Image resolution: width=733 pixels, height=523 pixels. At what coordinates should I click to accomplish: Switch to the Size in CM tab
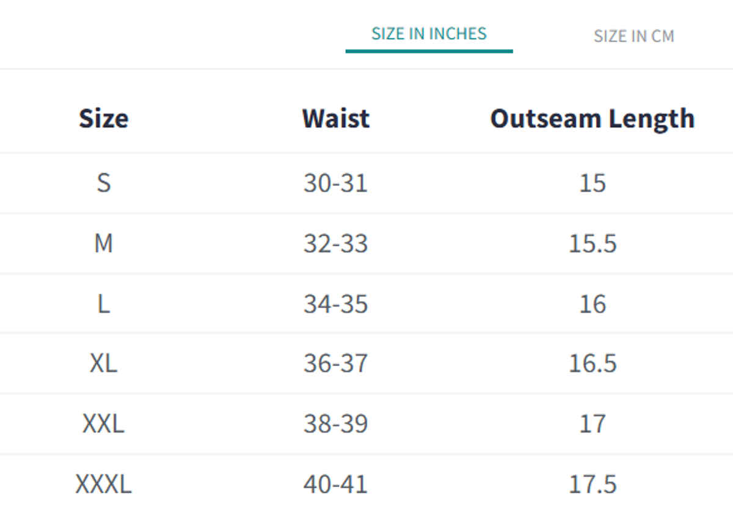(x=633, y=36)
